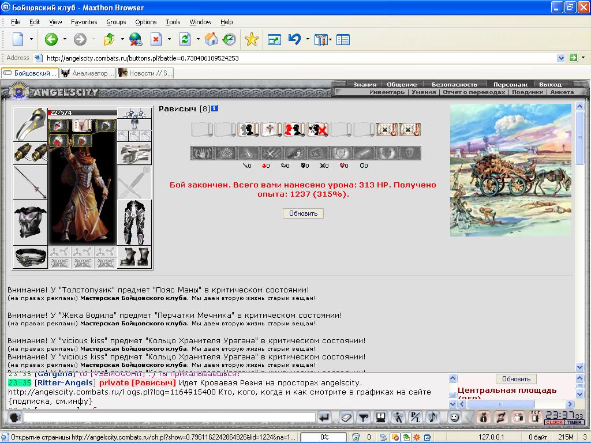591x443 pixels.
Task: Open the Stop button dropdown arrow
Action: click(x=169, y=39)
